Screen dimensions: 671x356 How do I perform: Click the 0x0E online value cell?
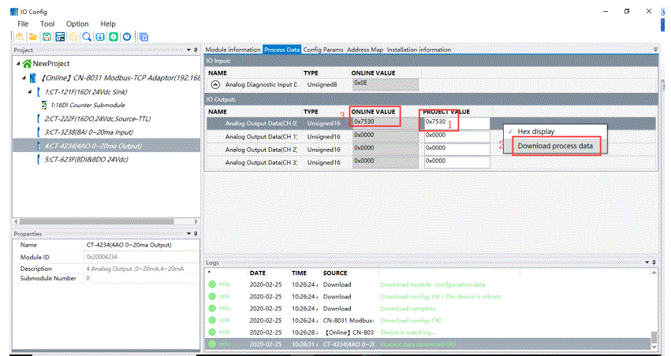385,84
